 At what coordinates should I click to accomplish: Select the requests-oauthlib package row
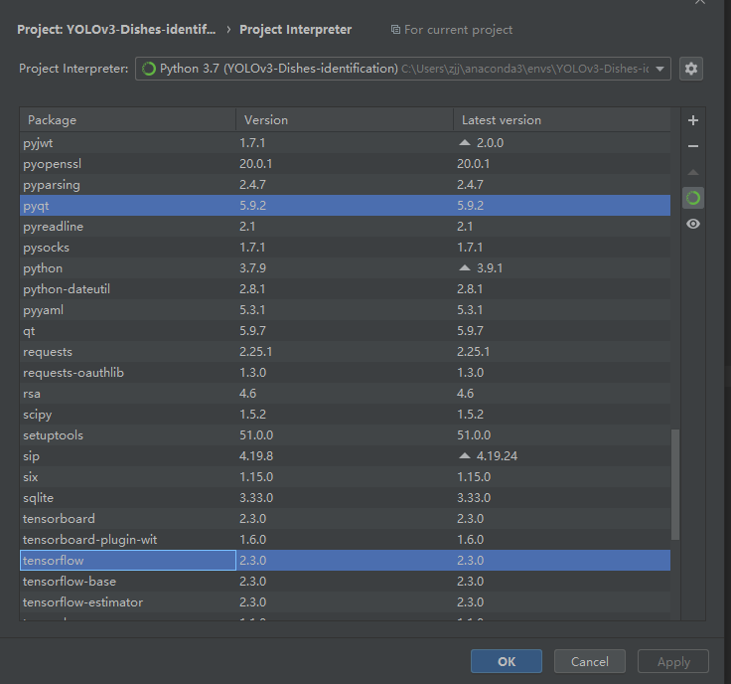(x=345, y=373)
